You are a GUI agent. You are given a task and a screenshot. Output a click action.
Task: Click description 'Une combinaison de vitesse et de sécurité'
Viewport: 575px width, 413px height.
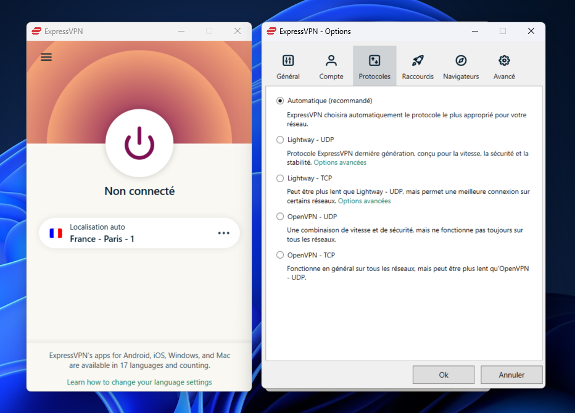tap(405, 235)
